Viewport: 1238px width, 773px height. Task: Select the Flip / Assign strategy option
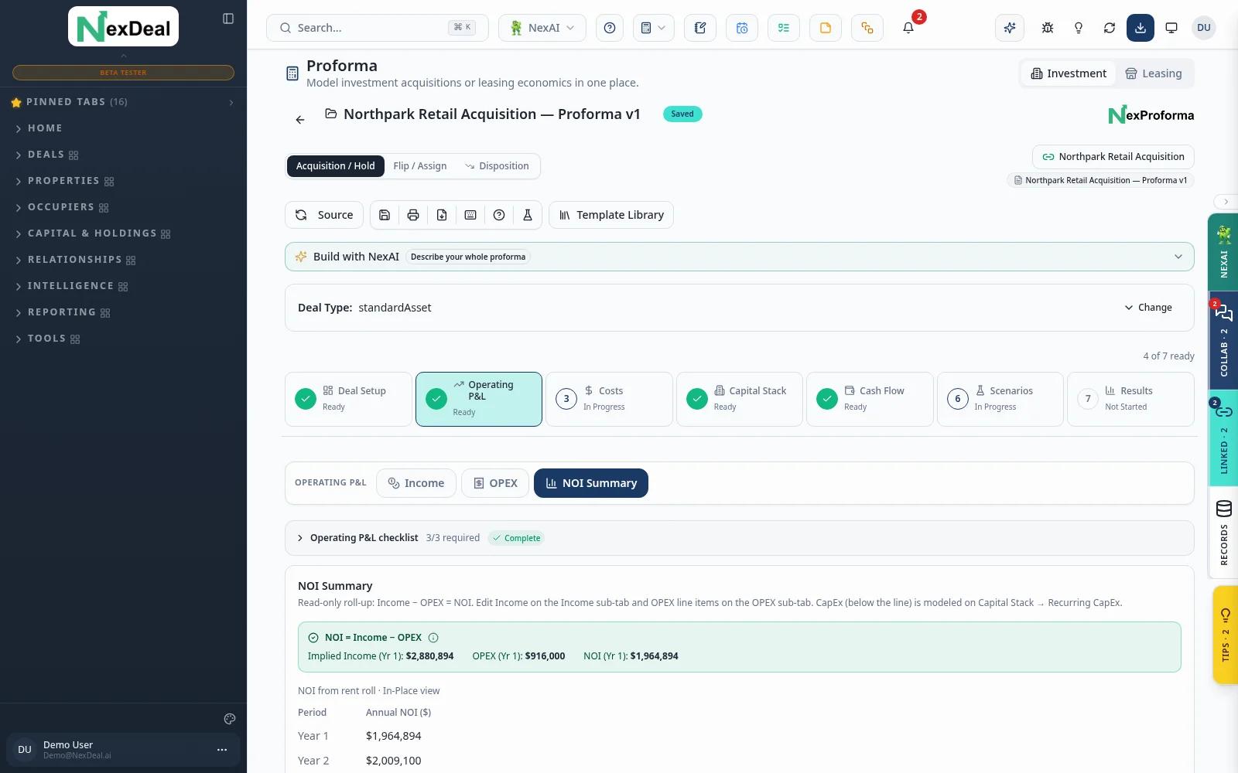[420, 166]
